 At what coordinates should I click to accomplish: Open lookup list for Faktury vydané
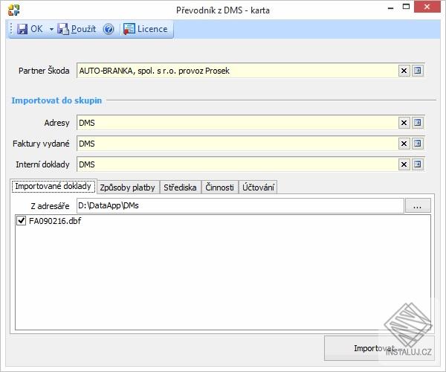[417, 144]
